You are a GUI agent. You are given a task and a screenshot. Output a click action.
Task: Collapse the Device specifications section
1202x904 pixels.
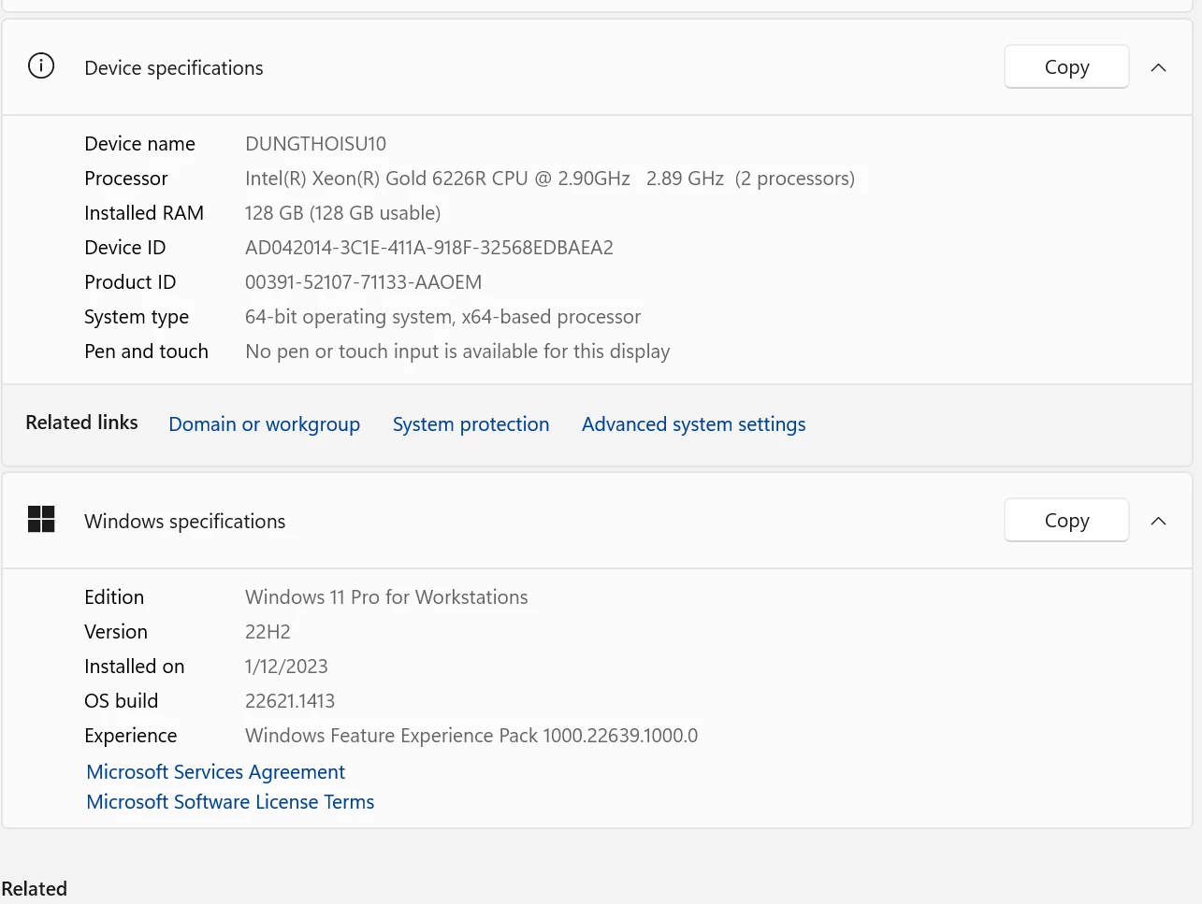[1158, 67]
